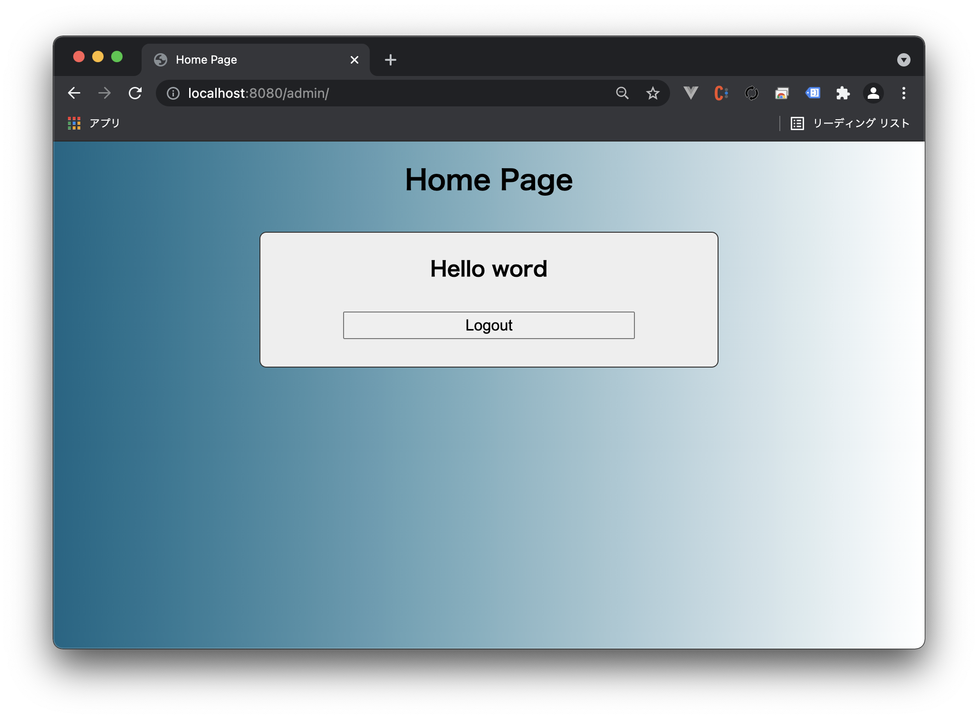The width and height of the screenshot is (978, 719).
Task: Click the red close window button
Action: tap(79, 57)
